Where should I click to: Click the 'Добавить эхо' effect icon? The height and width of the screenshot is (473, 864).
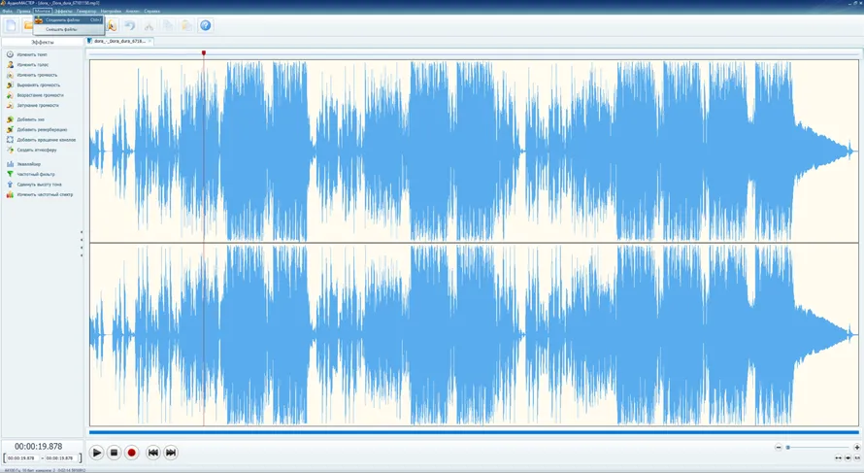coord(10,119)
